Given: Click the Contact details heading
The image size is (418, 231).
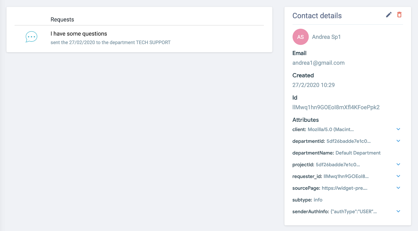Looking at the screenshot, I should (x=317, y=16).
